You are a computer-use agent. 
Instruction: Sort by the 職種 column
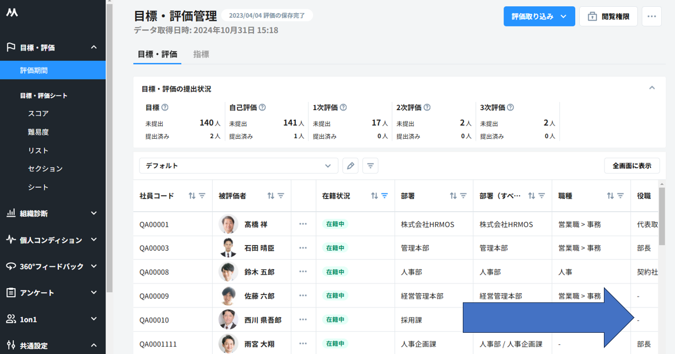click(x=610, y=196)
